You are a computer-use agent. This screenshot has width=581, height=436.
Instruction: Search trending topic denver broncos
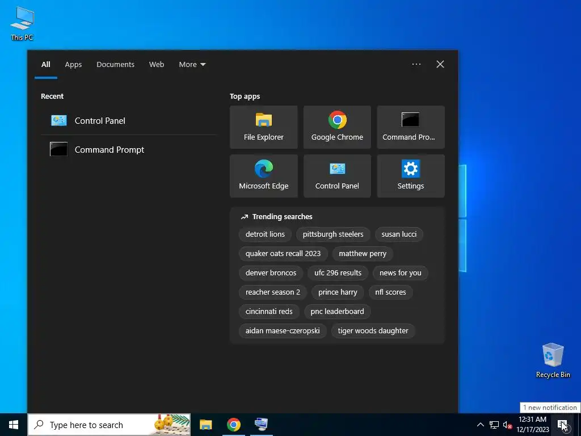271,273
